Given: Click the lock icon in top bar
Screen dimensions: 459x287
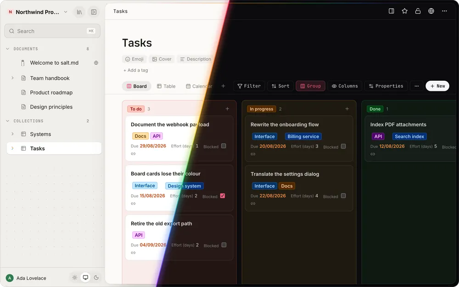Looking at the screenshot, I should pyautogui.click(x=418, y=11).
